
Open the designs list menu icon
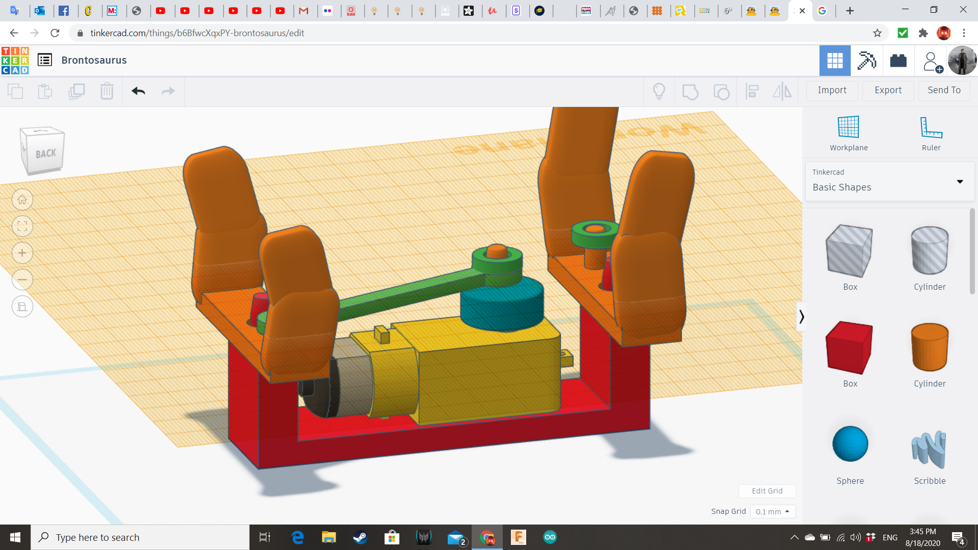coord(45,60)
